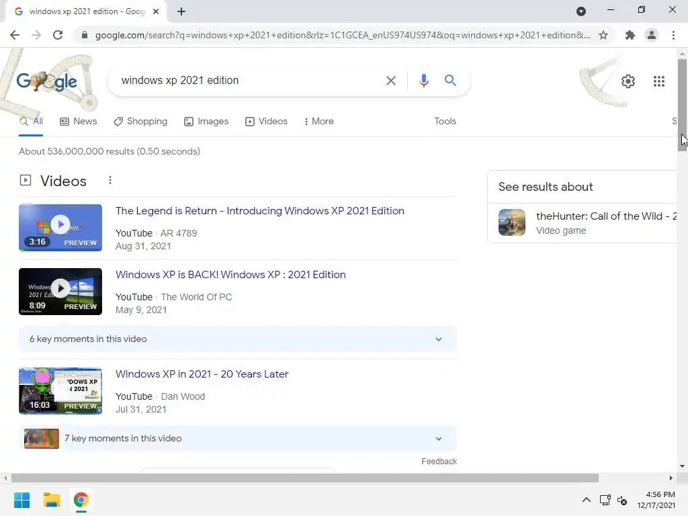Click the muted volume tray icon
Screen dimensions: 688x516
pyautogui.click(x=622, y=500)
